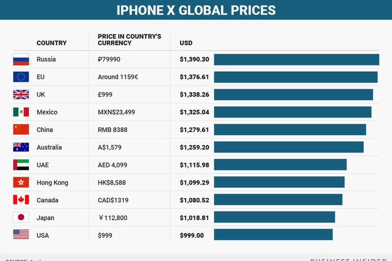Screen dimensions: 392x261
Task: Click the Canada flag icon
Action: point(21,200)
